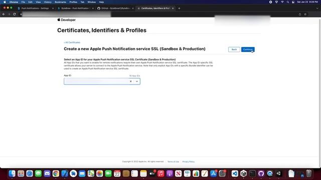Open Messages from the dock
321x180 pixels.
38,173
